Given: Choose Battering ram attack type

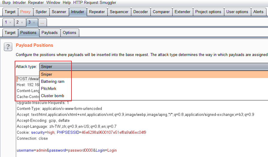Looking at the screenshot, I should point(153,82).
